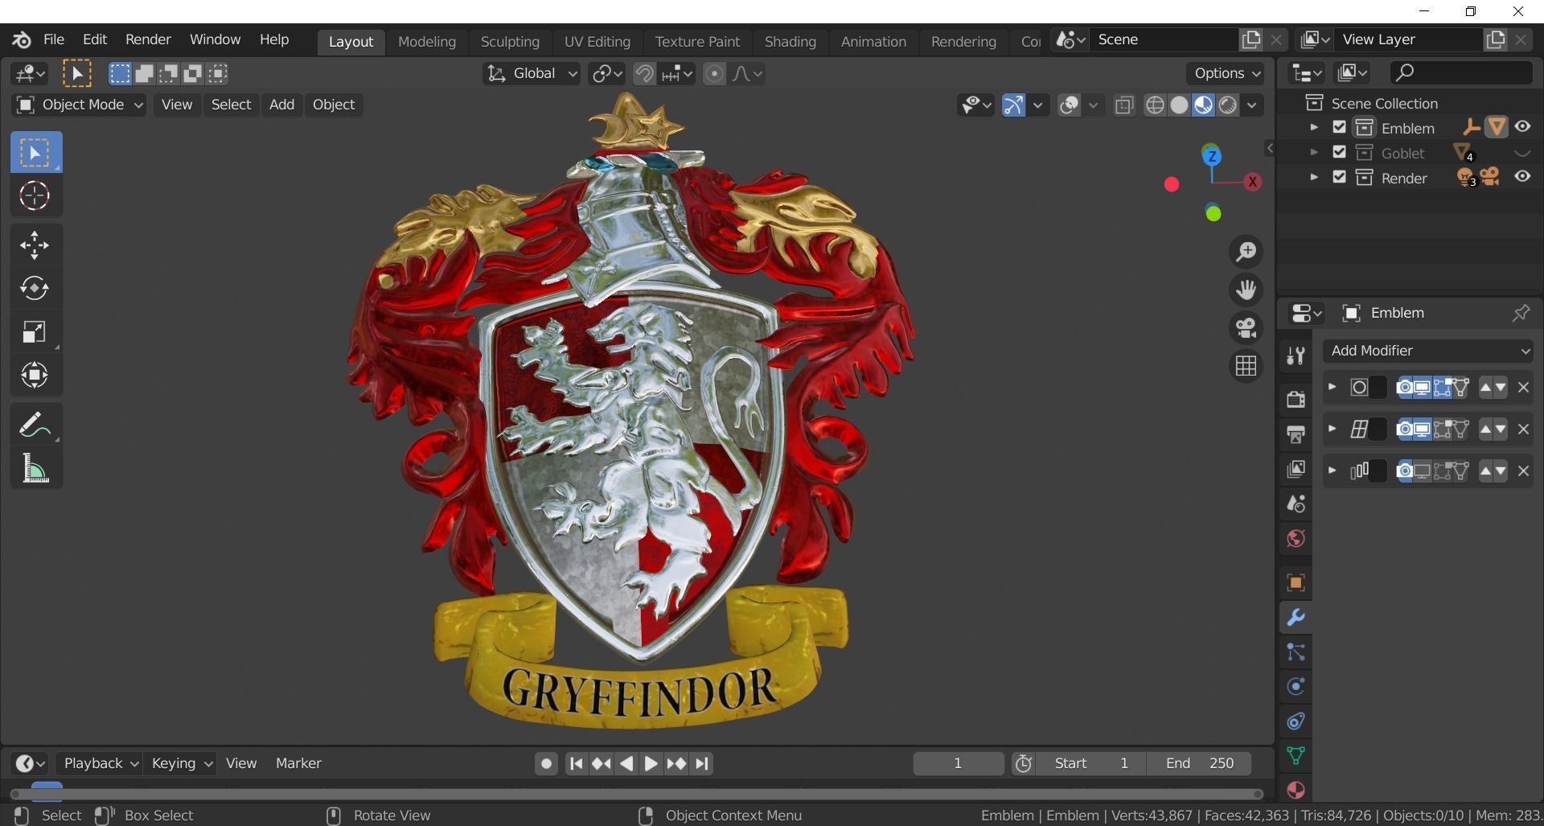
Task: Switch to the Shading workspace tab
Action: (790, 42)
